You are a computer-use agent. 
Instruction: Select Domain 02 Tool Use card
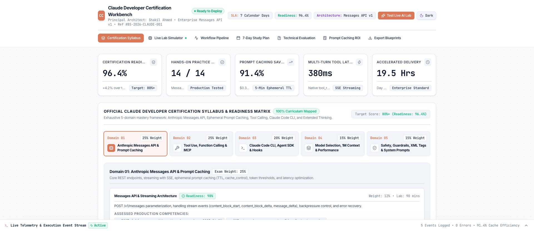coord(201,144)
